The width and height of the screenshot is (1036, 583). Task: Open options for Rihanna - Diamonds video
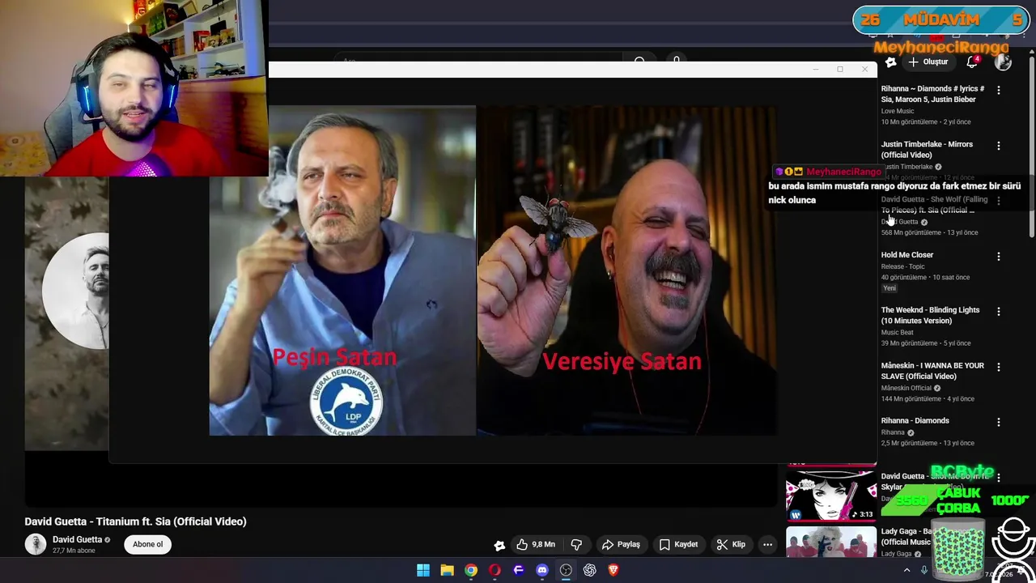pyautogui.click(x=999, y=422)
